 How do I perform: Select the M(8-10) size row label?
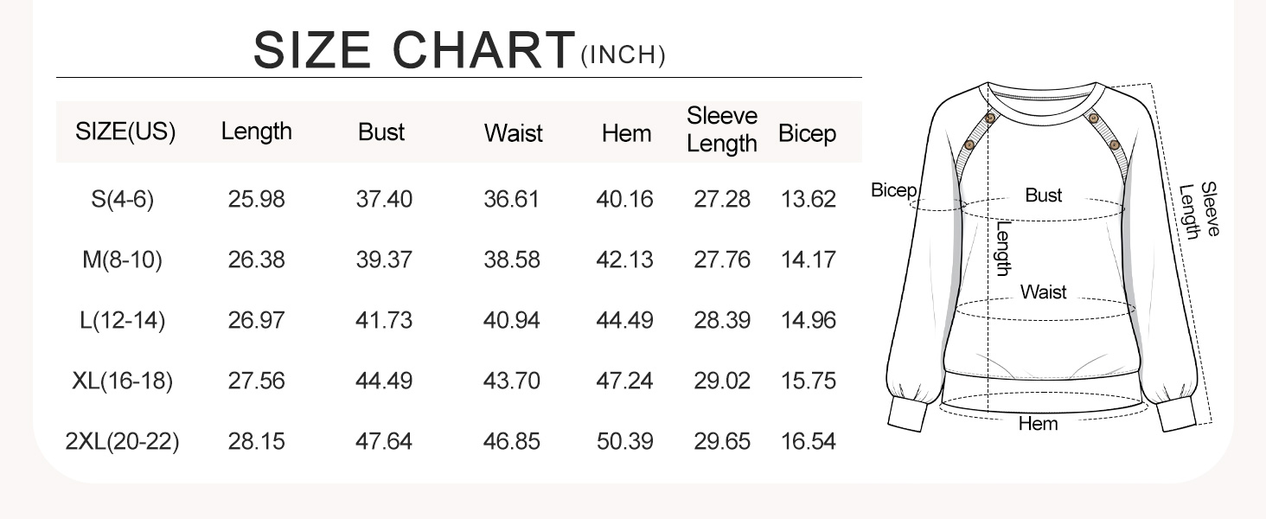coord(122,259)
